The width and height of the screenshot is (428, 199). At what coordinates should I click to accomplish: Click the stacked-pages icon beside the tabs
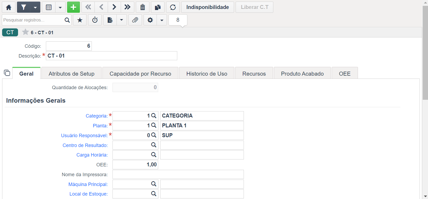pyautogui.click(x=7, y=73)
